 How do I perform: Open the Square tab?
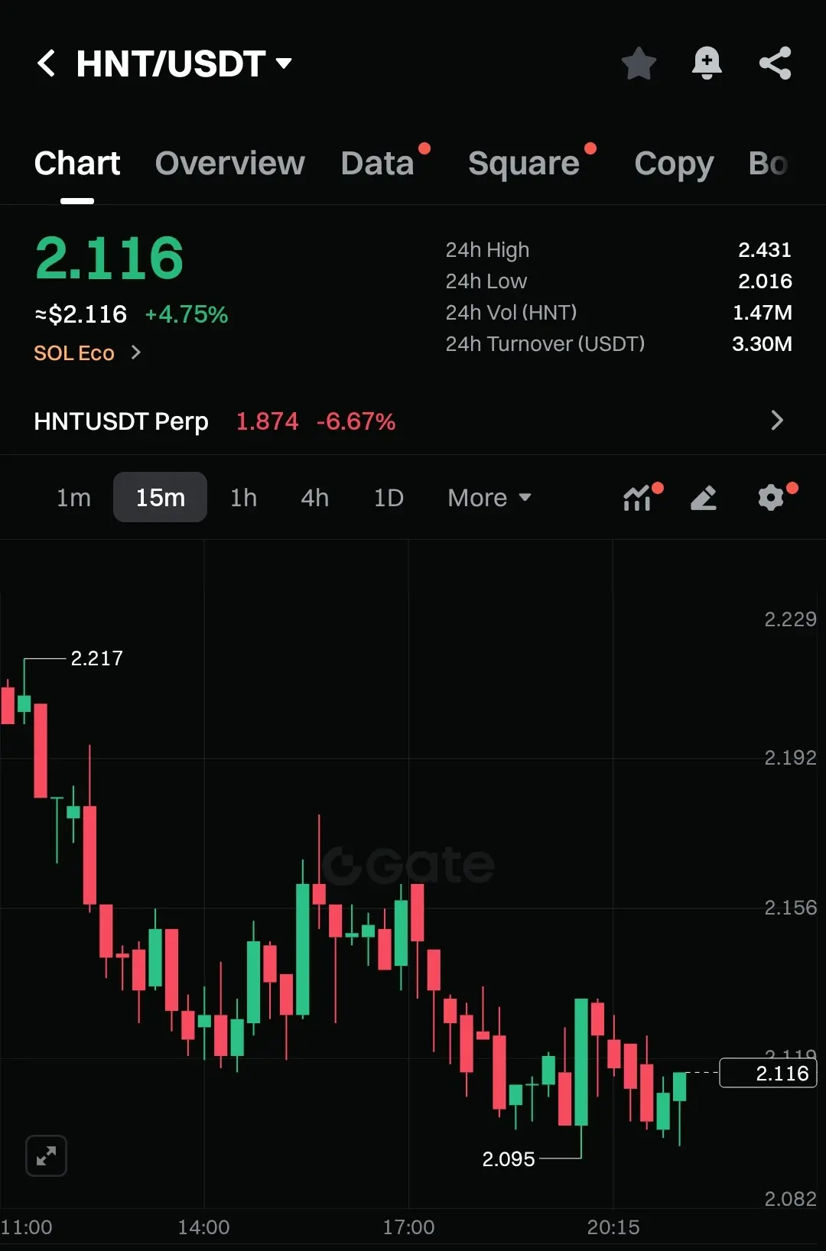pyautogui.click(x=524, y=163)
